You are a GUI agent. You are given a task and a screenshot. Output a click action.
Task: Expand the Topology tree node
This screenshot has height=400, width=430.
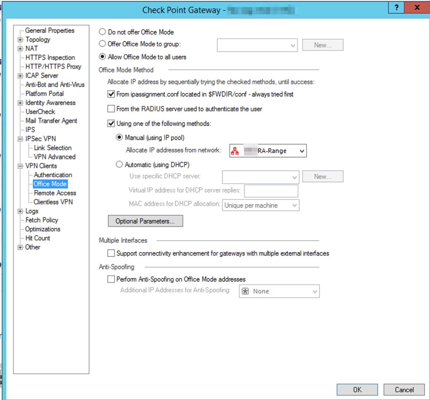(x=20, y=39)
